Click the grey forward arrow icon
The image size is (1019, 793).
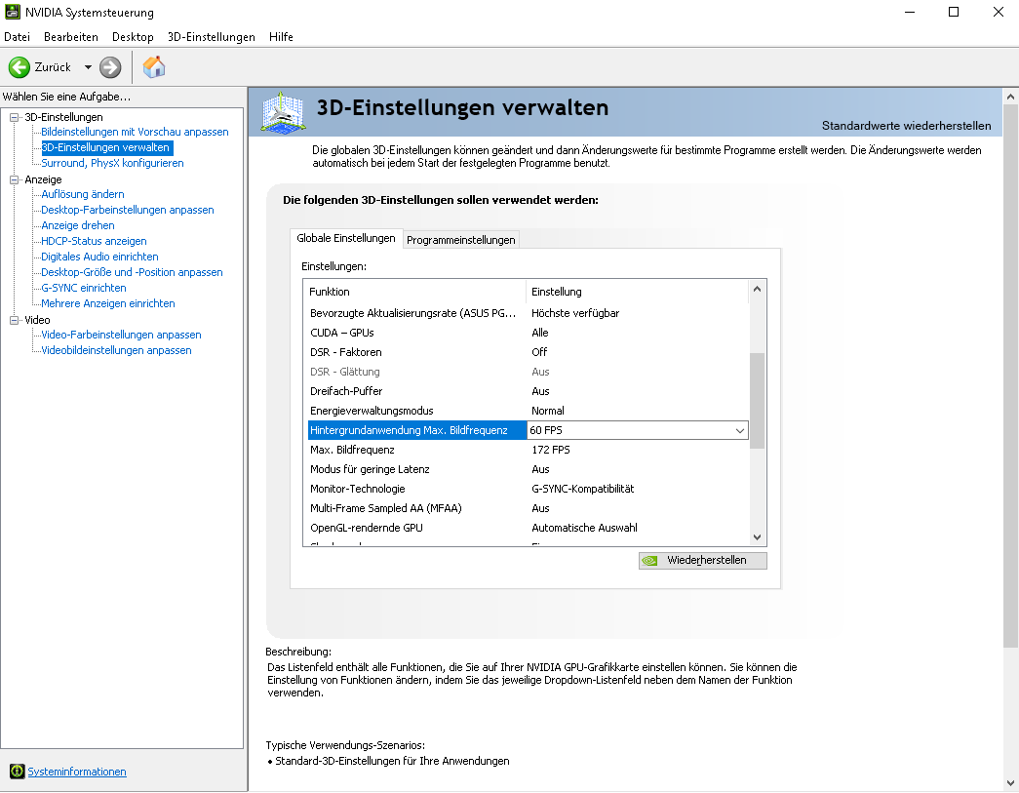coord(110,67)
